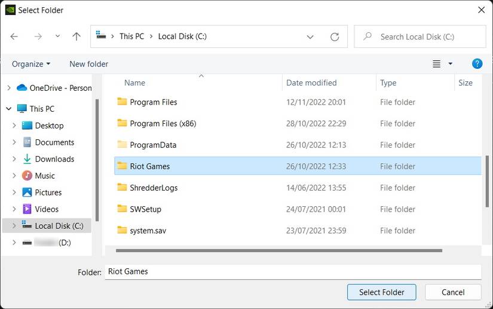
Task: Click the Search Local Disk (C:) box
Action: click(424, 36)
